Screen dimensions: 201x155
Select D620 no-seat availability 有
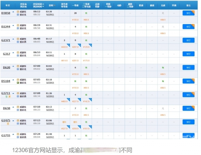tap(163, 68)
